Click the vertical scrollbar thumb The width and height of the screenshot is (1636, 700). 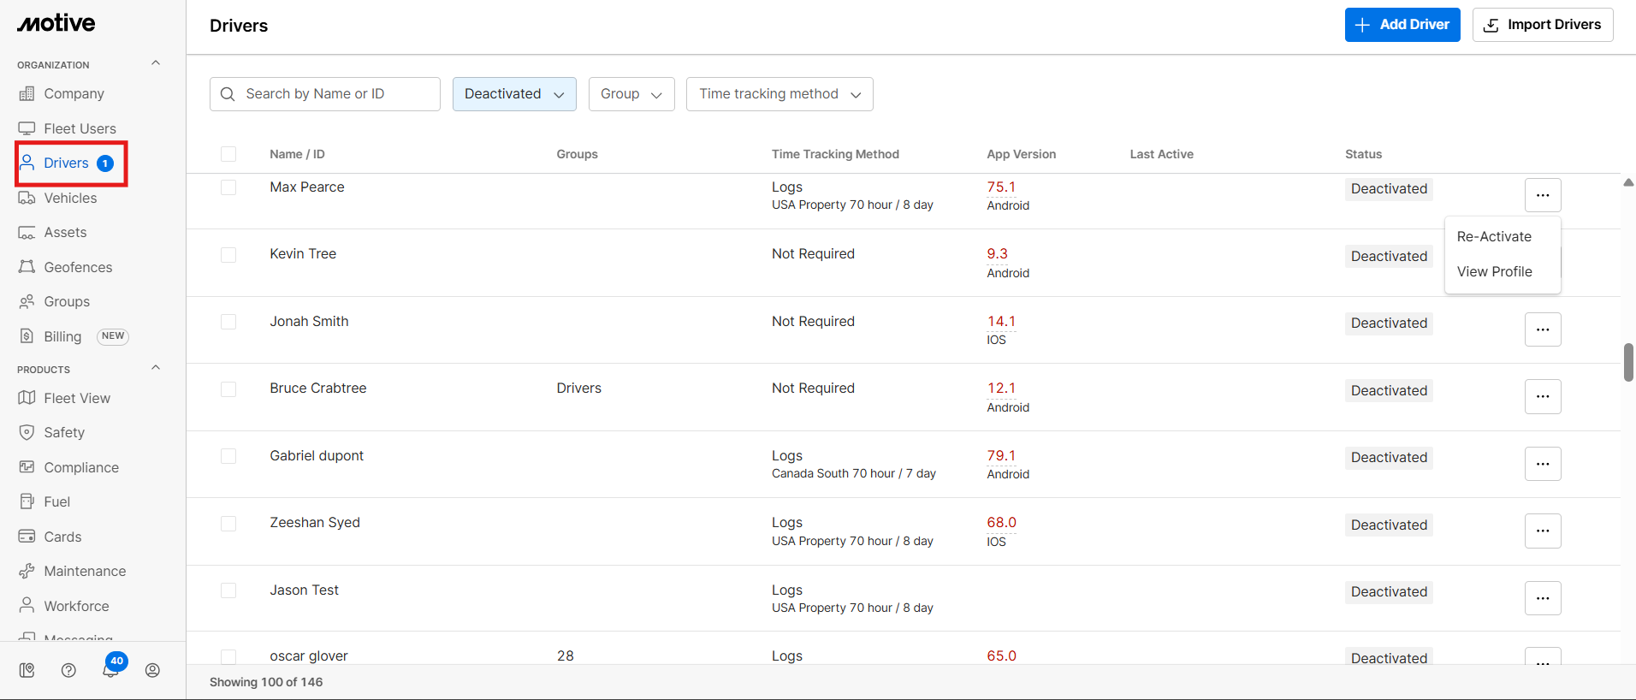[1628, 362]
